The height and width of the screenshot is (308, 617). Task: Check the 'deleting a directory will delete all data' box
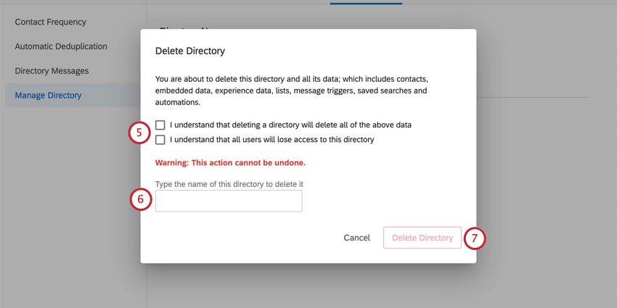point(160,125)
